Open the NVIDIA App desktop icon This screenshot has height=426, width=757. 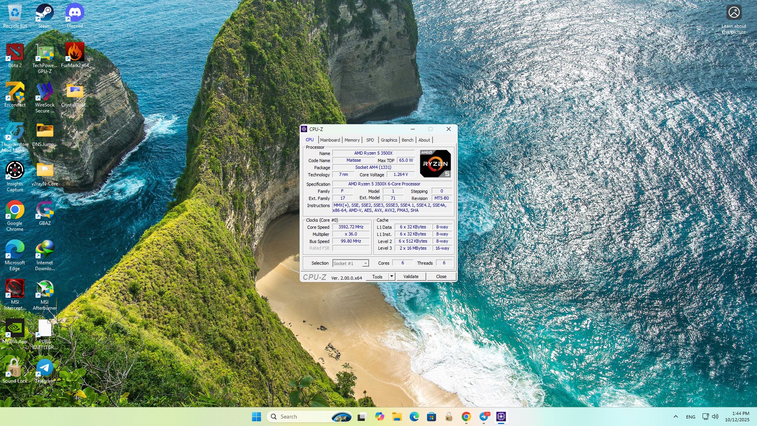[15, 329]
